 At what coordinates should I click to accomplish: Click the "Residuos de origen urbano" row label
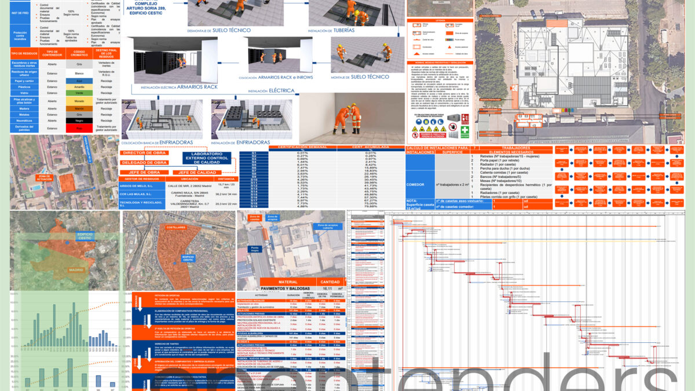coord(24,74)
